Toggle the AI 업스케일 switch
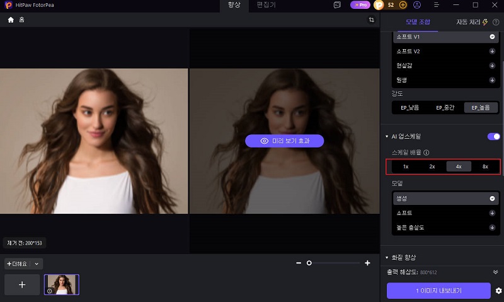The image size is (504, 302). coord(494,136)
